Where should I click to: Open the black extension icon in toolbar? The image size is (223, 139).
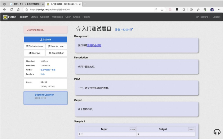(177, 9)
